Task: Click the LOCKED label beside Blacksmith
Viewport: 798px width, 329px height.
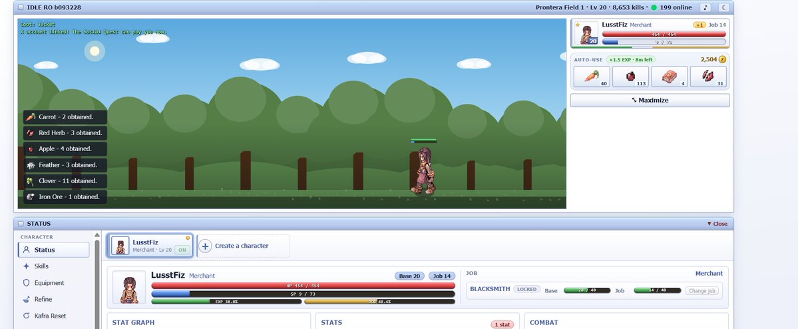Action: click(x=526, y=289)
